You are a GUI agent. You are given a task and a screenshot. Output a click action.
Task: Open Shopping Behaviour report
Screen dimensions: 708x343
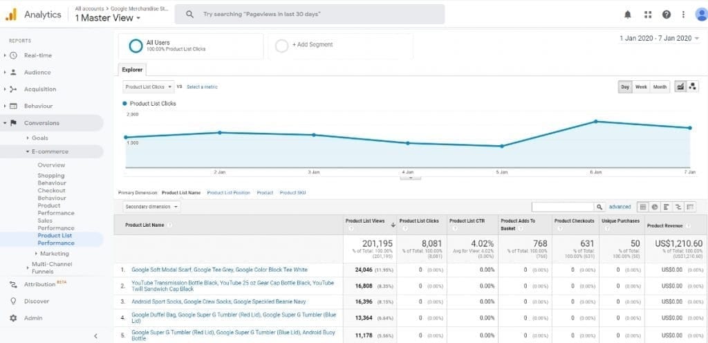(x=52, y=179)
